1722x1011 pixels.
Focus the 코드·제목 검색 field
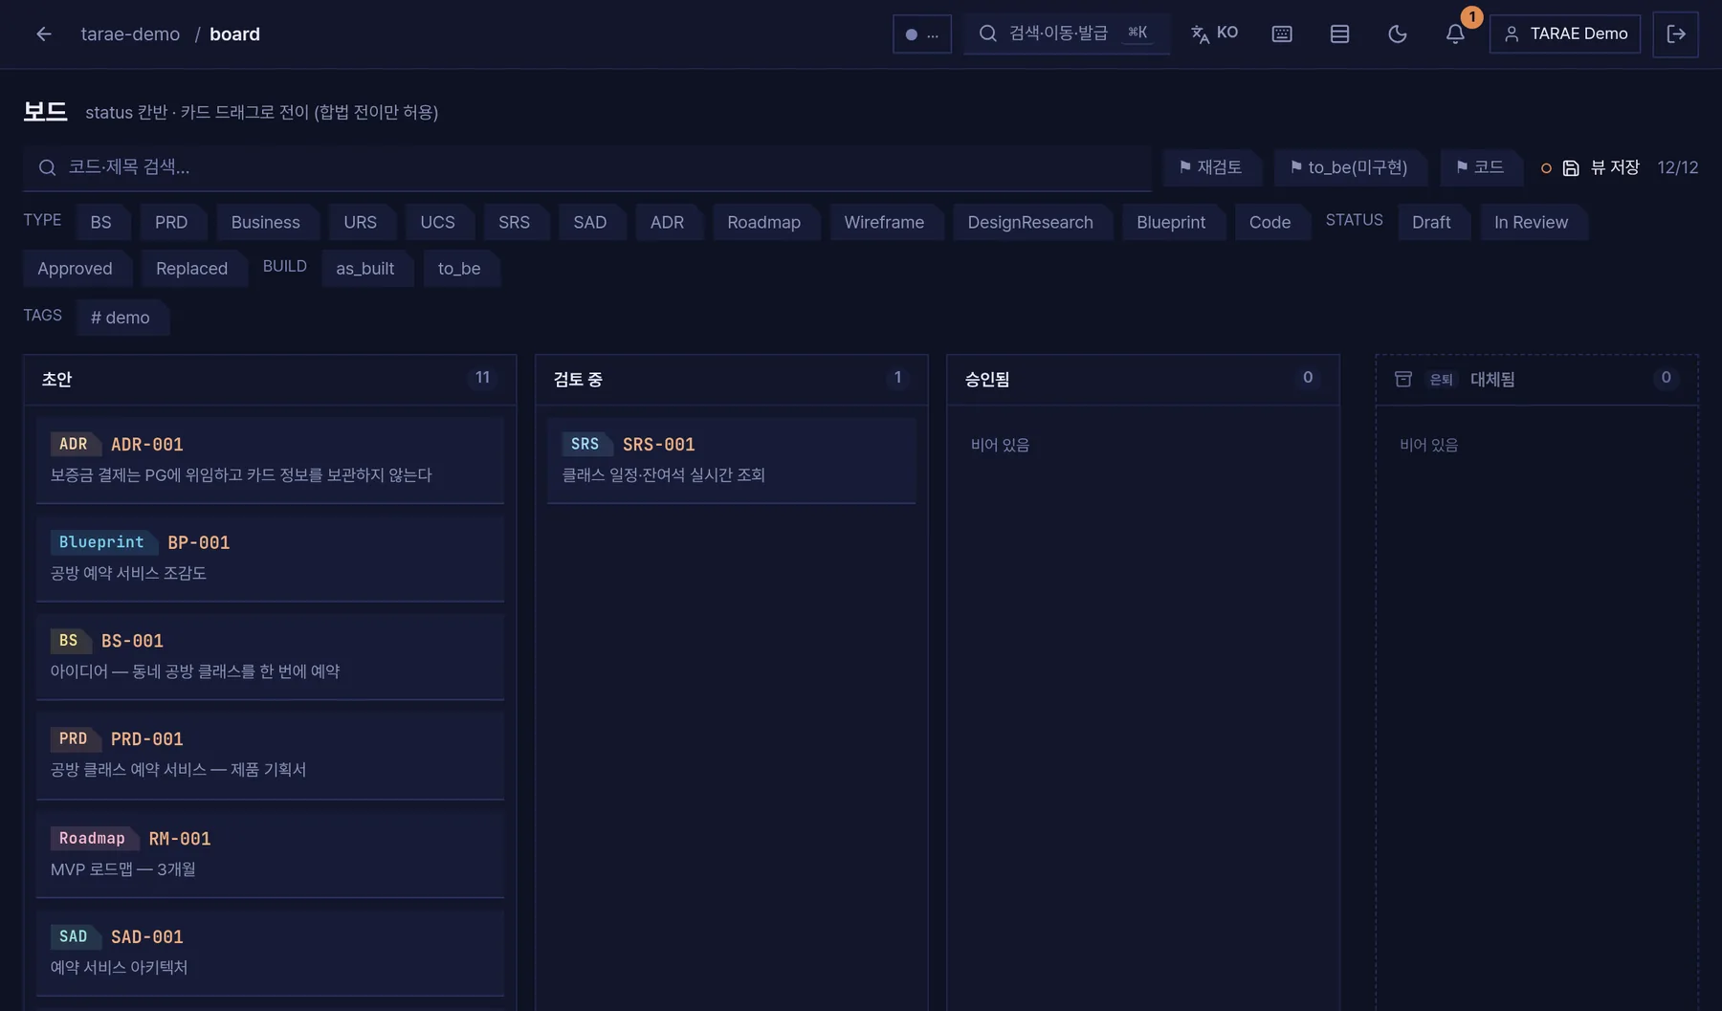[587, 167]
